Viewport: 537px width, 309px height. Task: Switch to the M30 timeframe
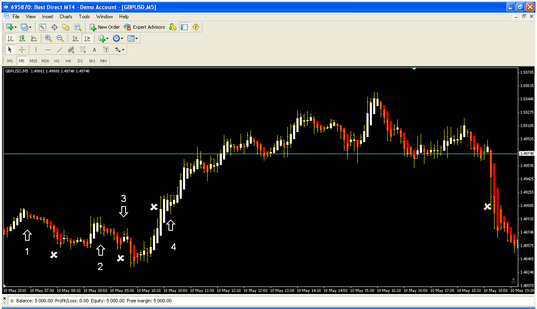(x=45, y=61)
